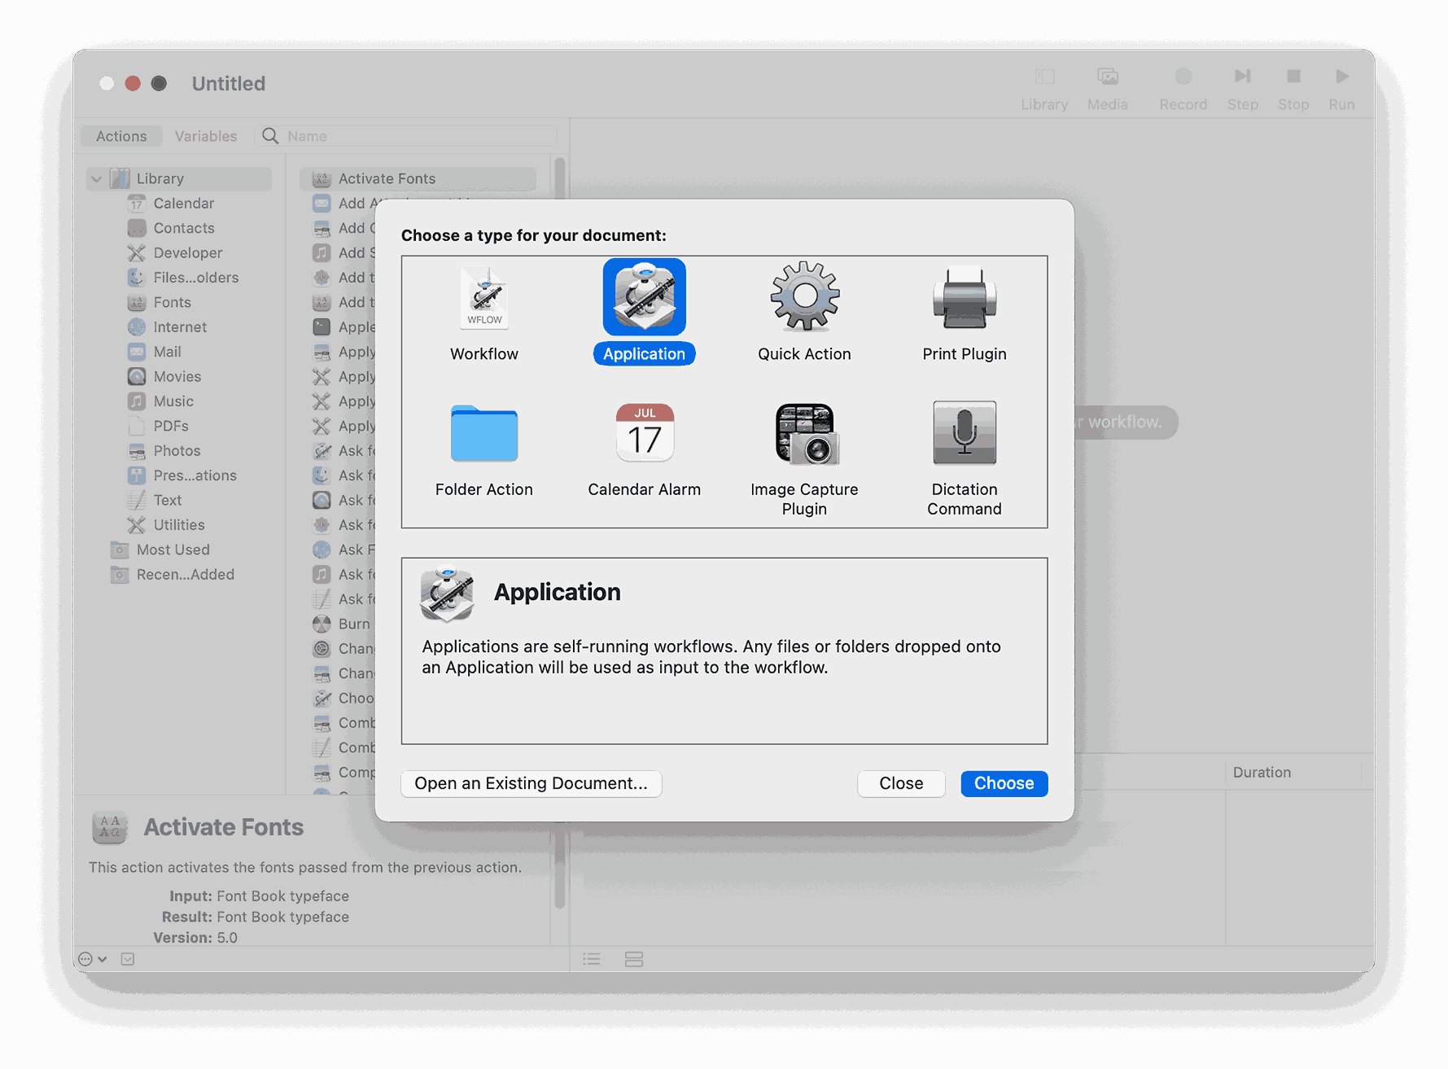Show the workflow variables view icon
1448x1069 pixels.
634,959
